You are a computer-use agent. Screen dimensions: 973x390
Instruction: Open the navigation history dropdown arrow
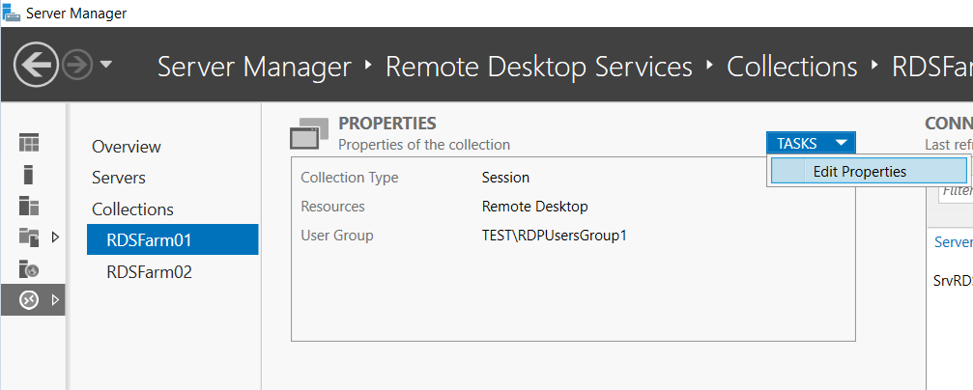pyautogui.click(x=105, y=64)
